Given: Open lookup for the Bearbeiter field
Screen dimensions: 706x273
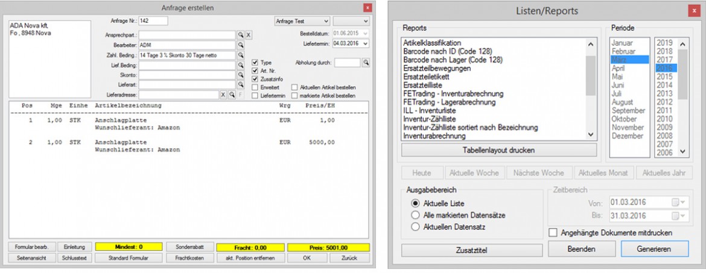Looking at the screenshot, I should pyautogui.click(x=240, y=45).
